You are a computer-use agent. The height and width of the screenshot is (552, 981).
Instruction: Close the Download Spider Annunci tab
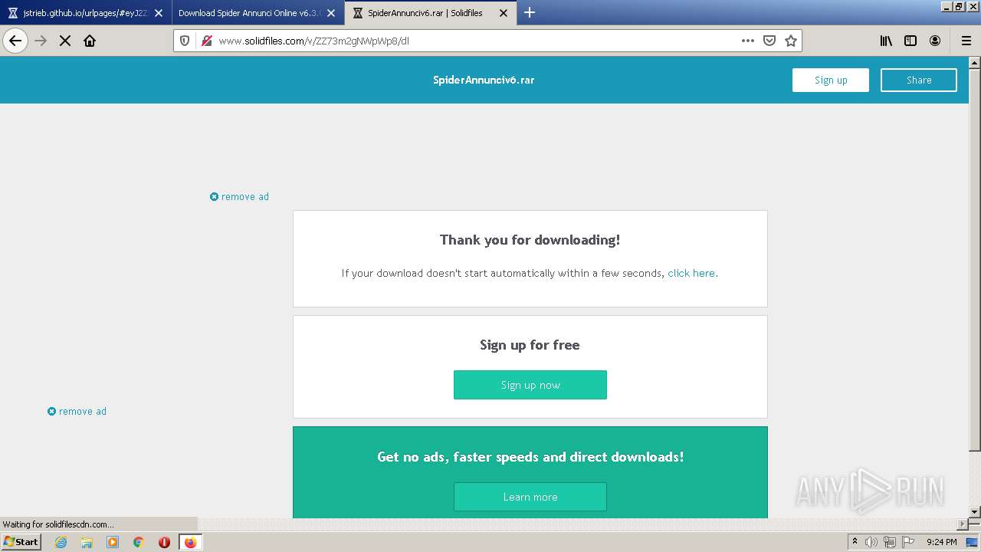(x=331, y=13)
